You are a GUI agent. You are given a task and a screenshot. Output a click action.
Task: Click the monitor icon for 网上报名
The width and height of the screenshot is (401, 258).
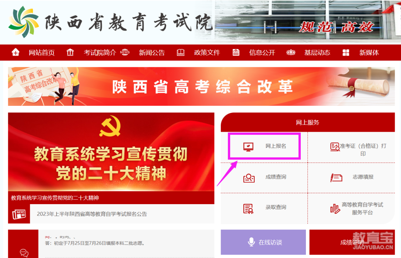pos(248,147)
